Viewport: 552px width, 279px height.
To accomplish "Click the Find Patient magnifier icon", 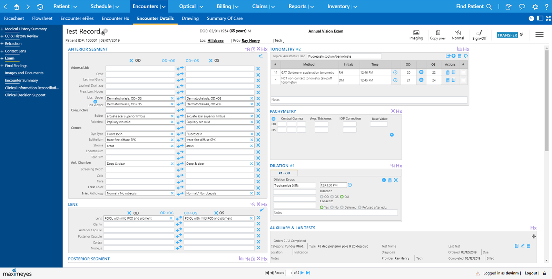I will [x=489, y=7].
